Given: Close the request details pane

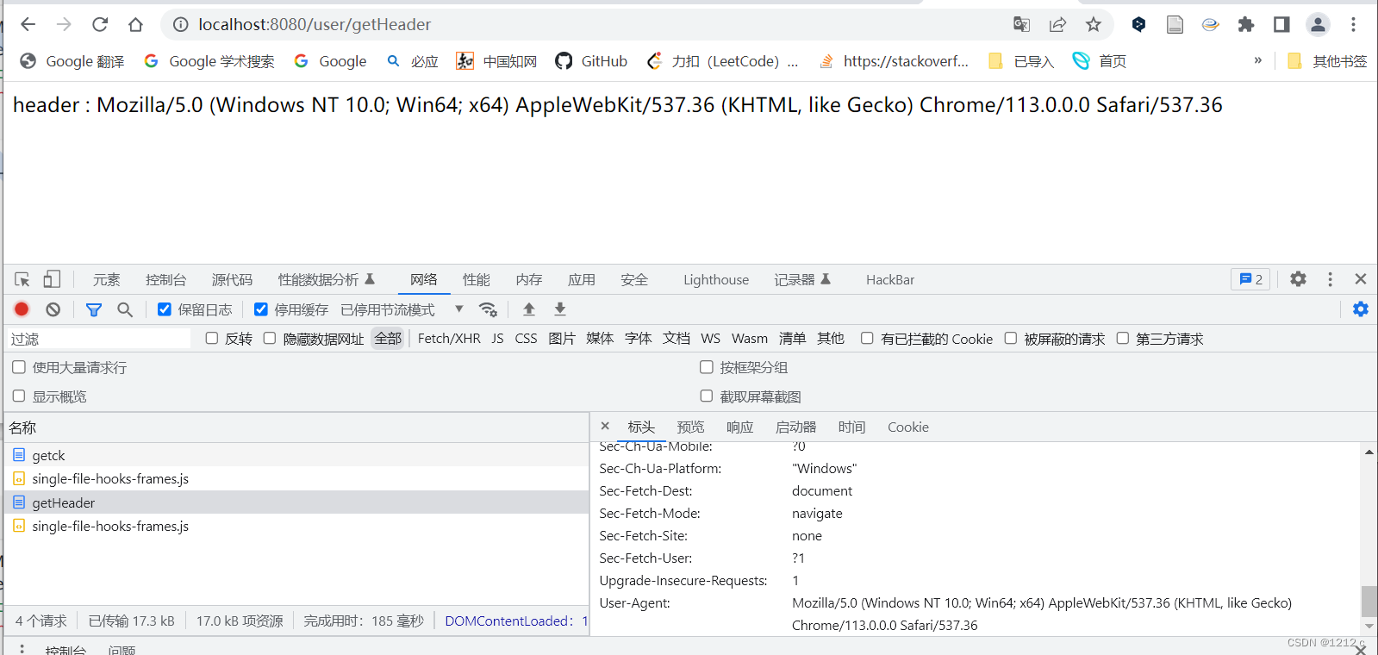Looking at the screenshot, I should click(605, 426).
